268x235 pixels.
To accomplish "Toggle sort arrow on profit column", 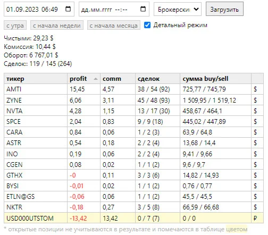I will pyautogui.click(x=96, y=79).
